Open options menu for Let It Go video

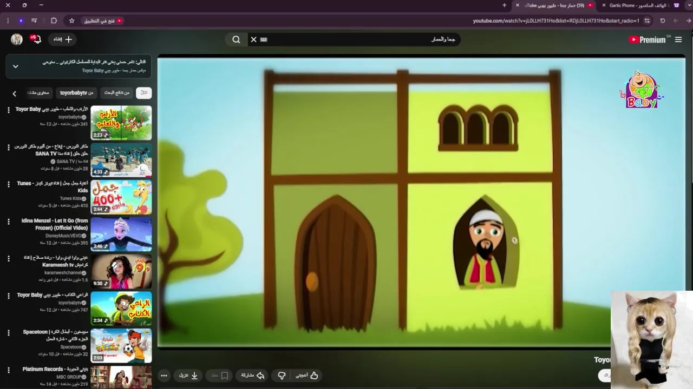coord(8,222)
